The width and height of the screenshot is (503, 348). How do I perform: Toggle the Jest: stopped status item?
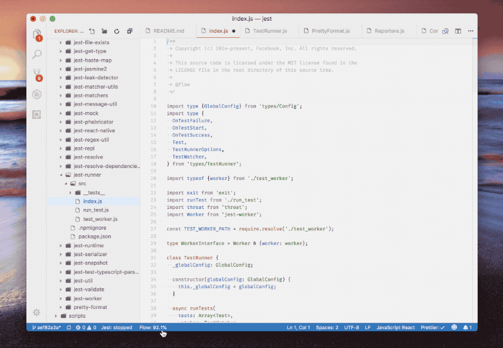pyautogui.click(x=116, y=327)
